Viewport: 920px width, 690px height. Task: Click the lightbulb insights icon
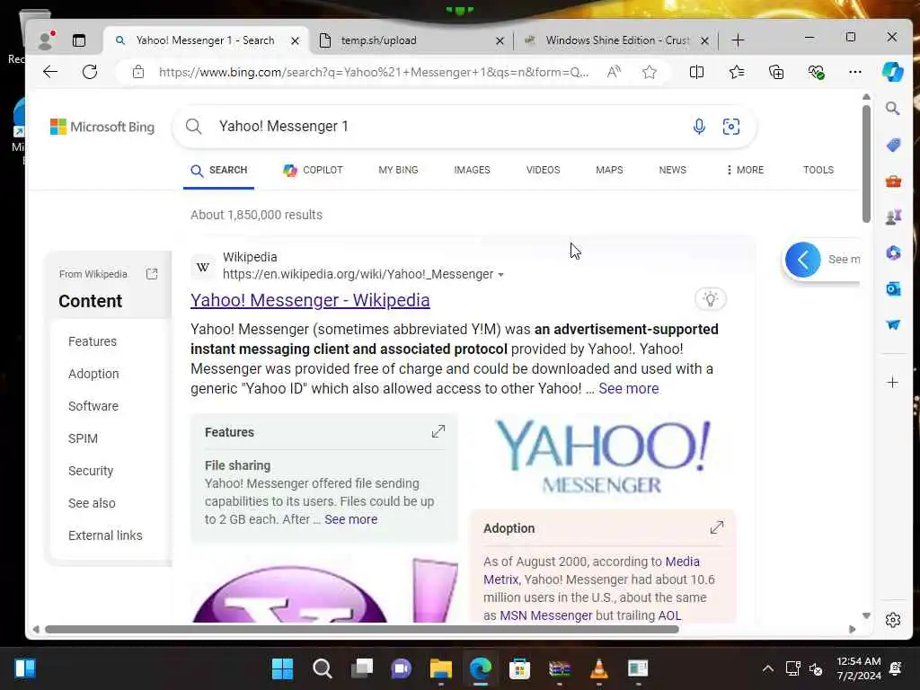pos(711,299)
